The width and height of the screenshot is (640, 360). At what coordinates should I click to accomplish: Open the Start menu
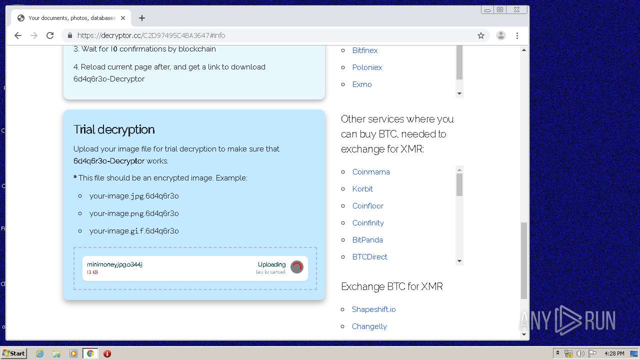[14, 353]
